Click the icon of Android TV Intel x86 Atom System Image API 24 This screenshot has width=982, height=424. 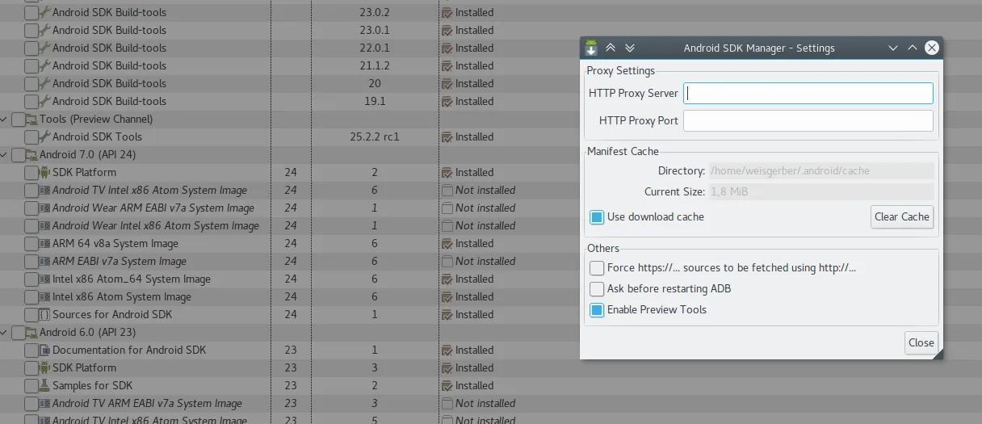[x=45, y=190]
